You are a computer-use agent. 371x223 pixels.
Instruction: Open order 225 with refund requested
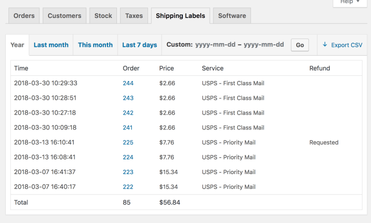coord(128,143)
